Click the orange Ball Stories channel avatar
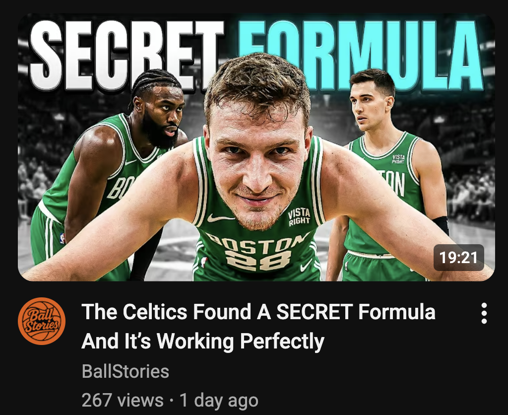This screenshot has height=415, width=508. (x=42, y=321)
